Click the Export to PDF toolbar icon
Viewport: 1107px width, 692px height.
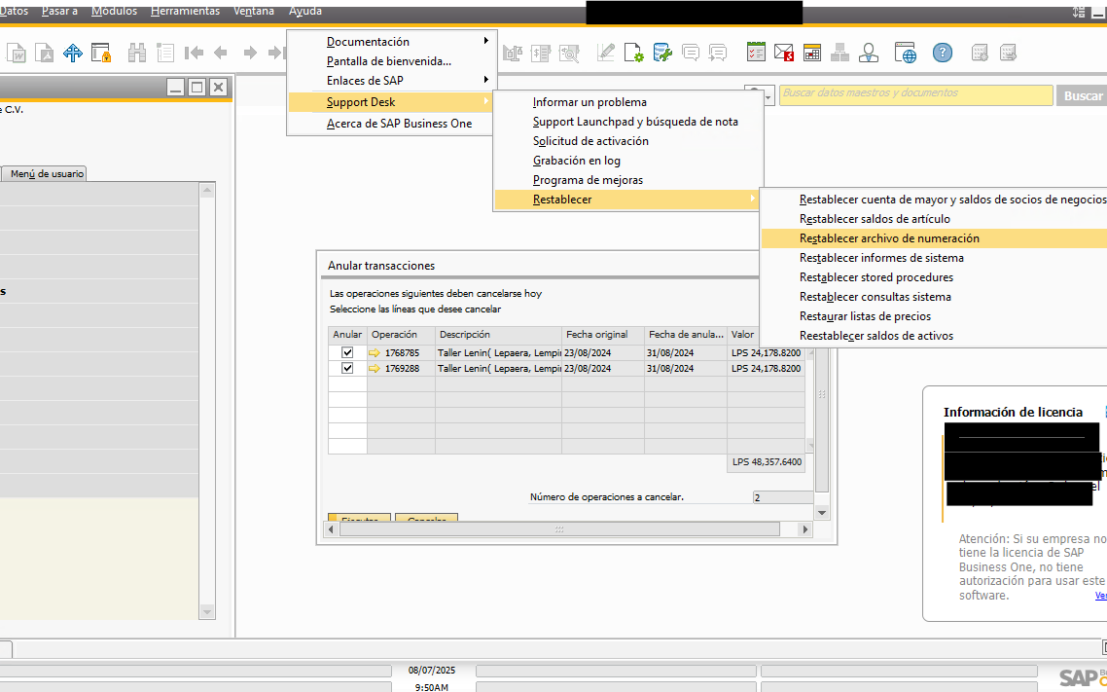[45, 53]
